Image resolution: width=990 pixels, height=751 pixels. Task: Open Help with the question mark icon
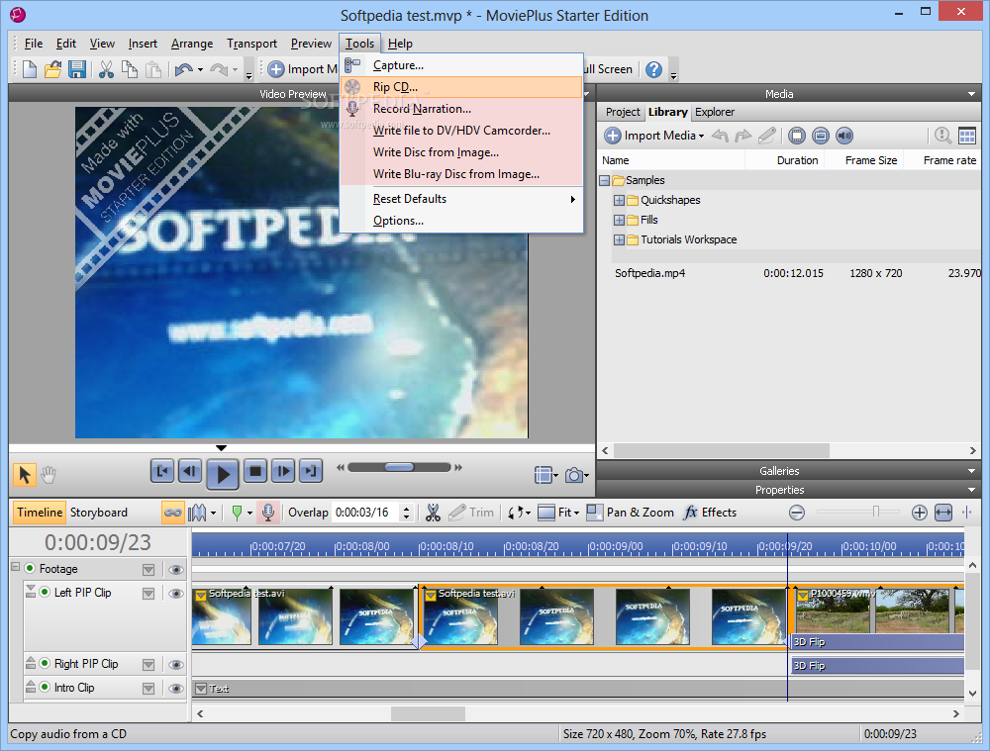pyautogui.click(x=654, y=69)
